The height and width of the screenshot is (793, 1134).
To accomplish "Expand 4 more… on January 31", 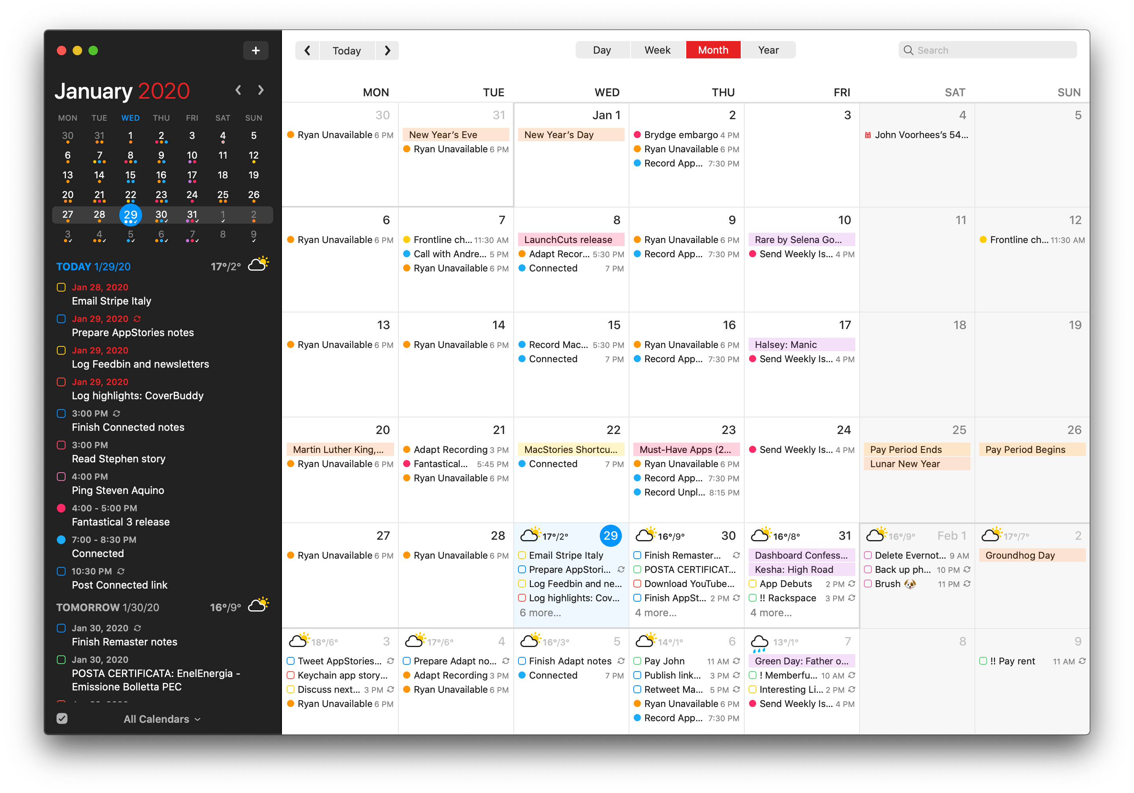I will pyautogui.click(x=770, y=612).
